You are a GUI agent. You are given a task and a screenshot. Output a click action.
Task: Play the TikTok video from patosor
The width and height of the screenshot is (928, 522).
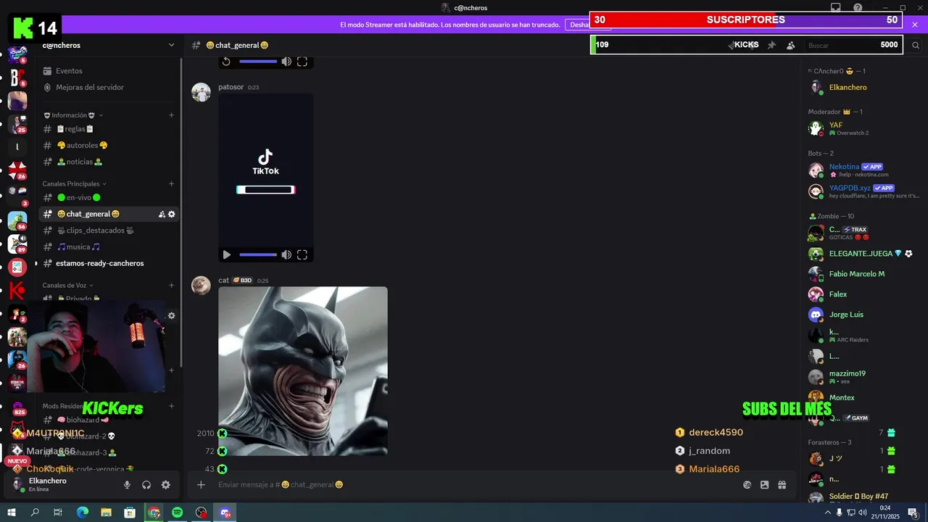tap(227, 254)
